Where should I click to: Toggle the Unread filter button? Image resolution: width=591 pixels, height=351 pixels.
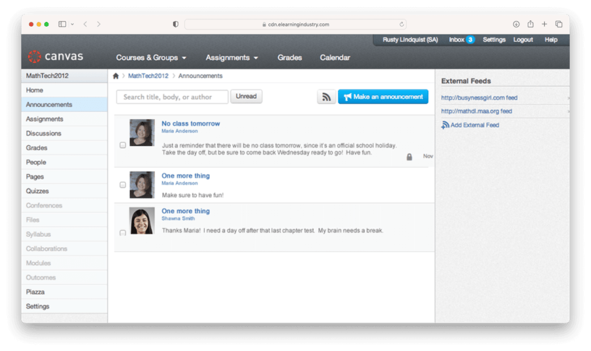pyautogui.click(x=246, y=96)
